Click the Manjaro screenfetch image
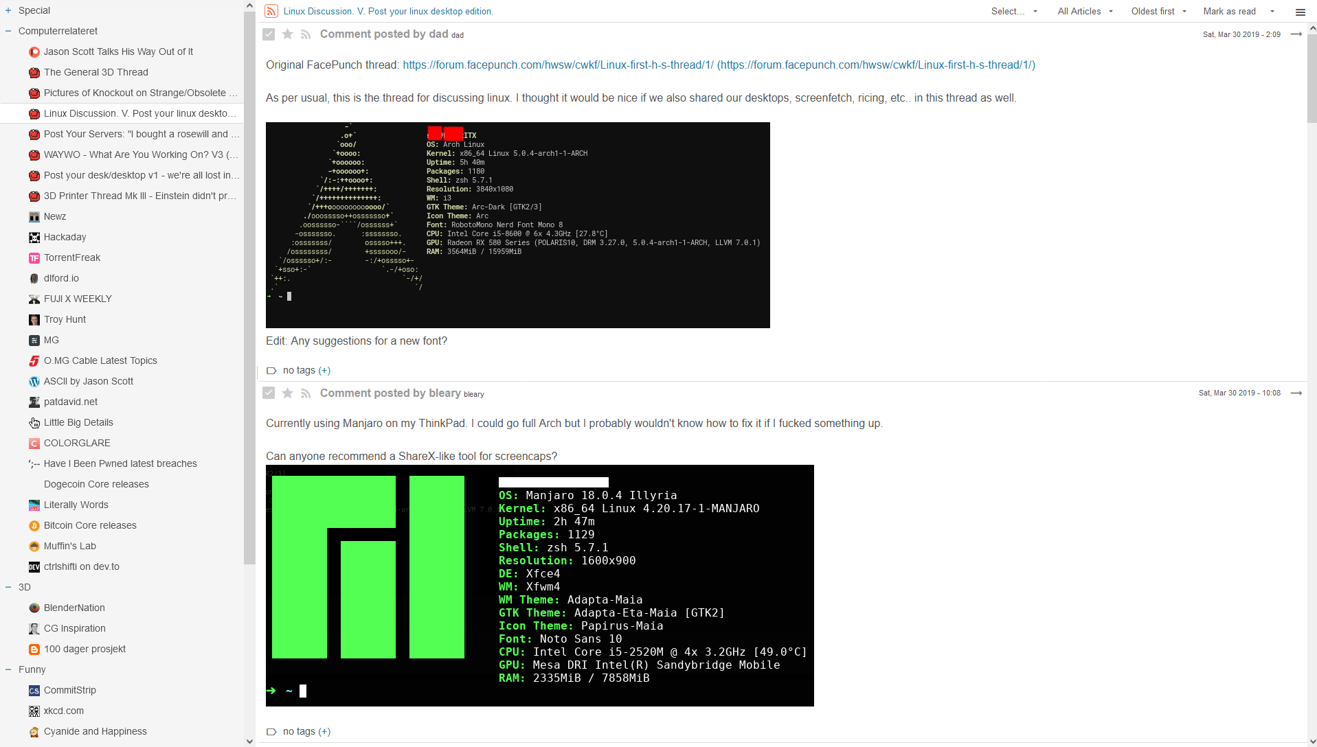The height and width of the screenshot is (747, 1317). tap(539, 586)
